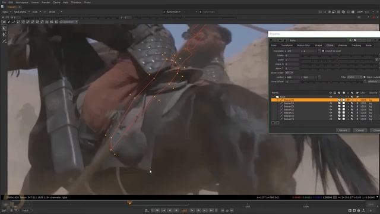Open the selection dropdown in the Roto options bar
The width and height of the screenshot is (380, 214).
point(69,22)
